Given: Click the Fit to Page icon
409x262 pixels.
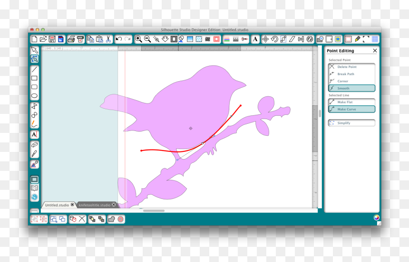Looking at the screenshot, I should point(174,39).
